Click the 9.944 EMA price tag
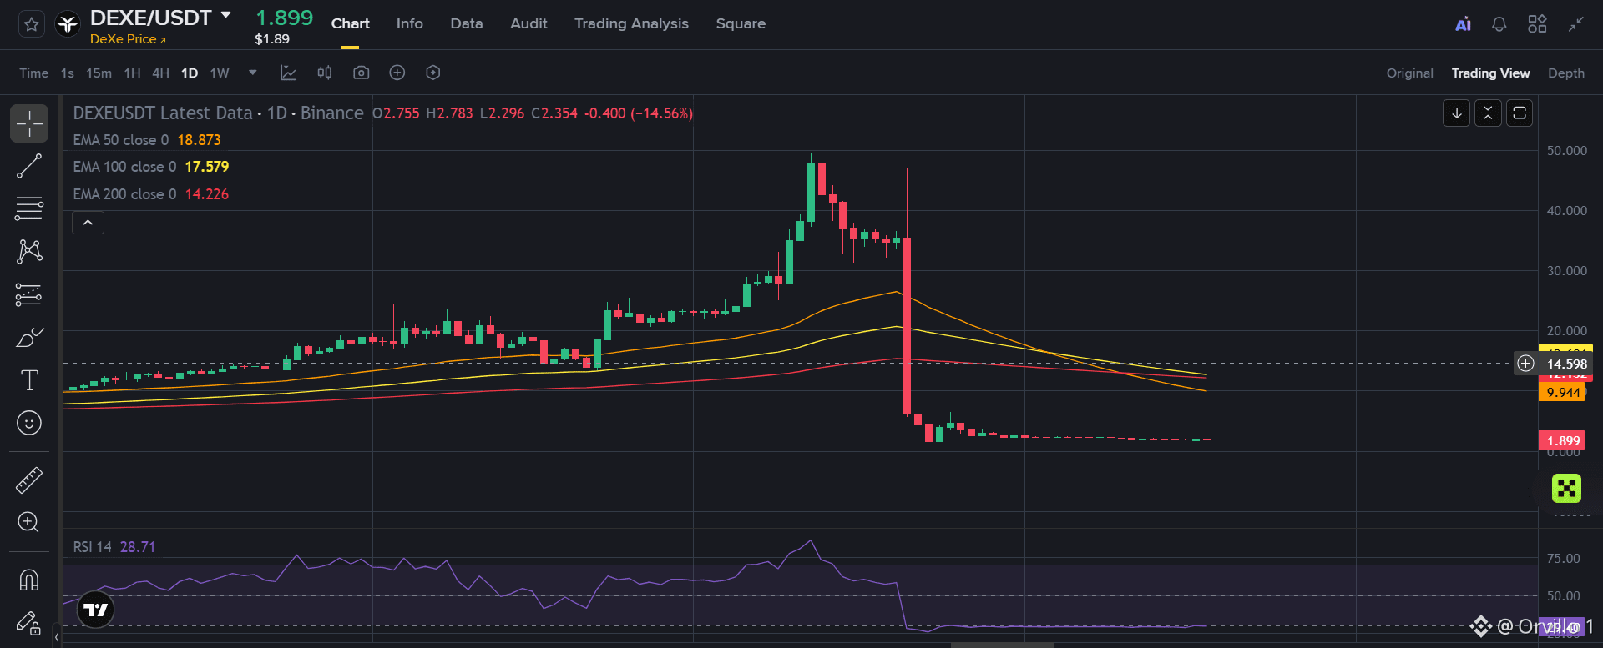This screenshot has height=648, width=1603. (x=1562, y=392)
